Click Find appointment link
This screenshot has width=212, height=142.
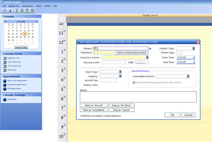point(14,89)
